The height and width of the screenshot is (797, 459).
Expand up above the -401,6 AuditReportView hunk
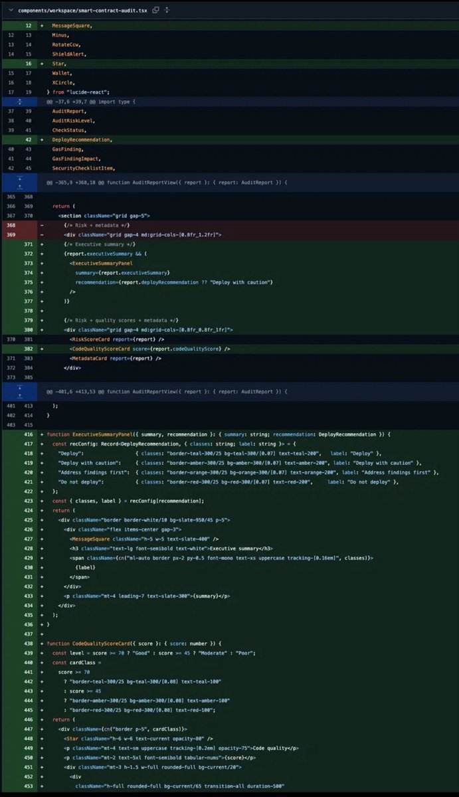(19, 396)
